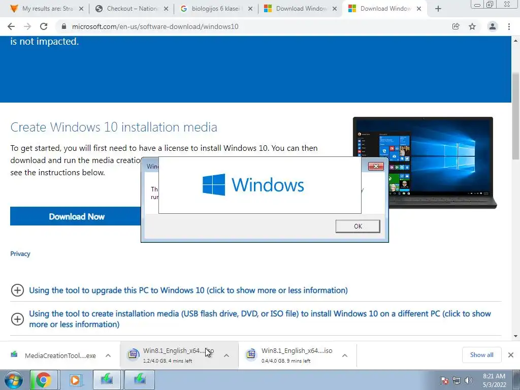Open 'Using the tool to create installation media' link
The width and height of the screenshot is (520, 390).
point(260,319)
